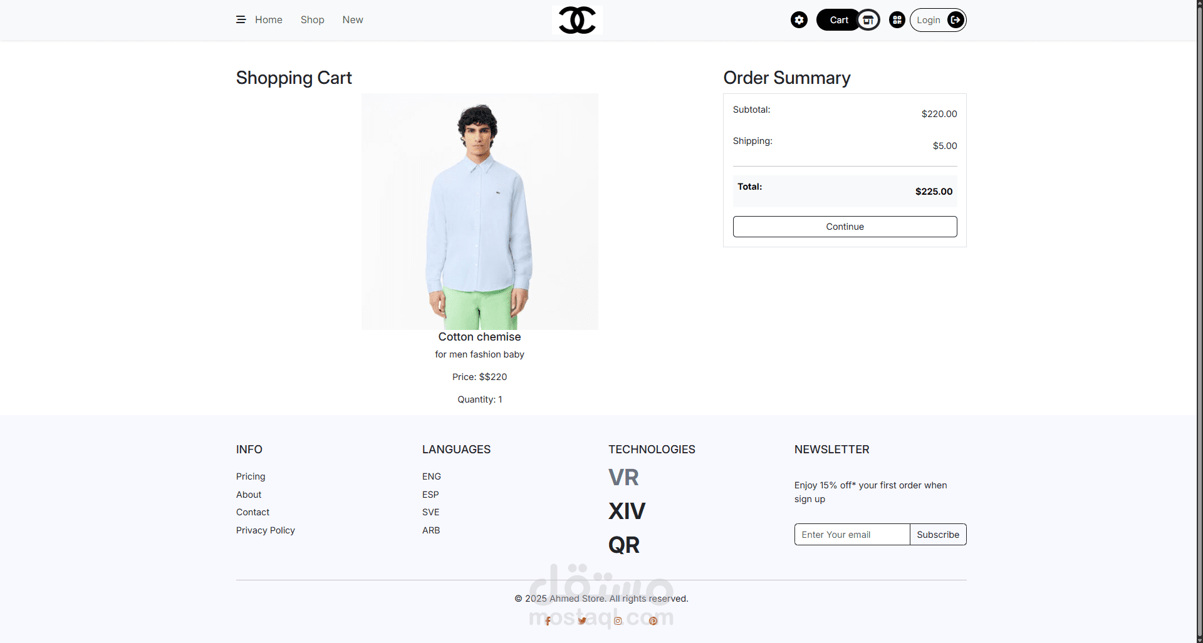Click the login arrow icon
Image resolution: width=1203 pixels, height=643 pixels.
click(x=956, y=20)
